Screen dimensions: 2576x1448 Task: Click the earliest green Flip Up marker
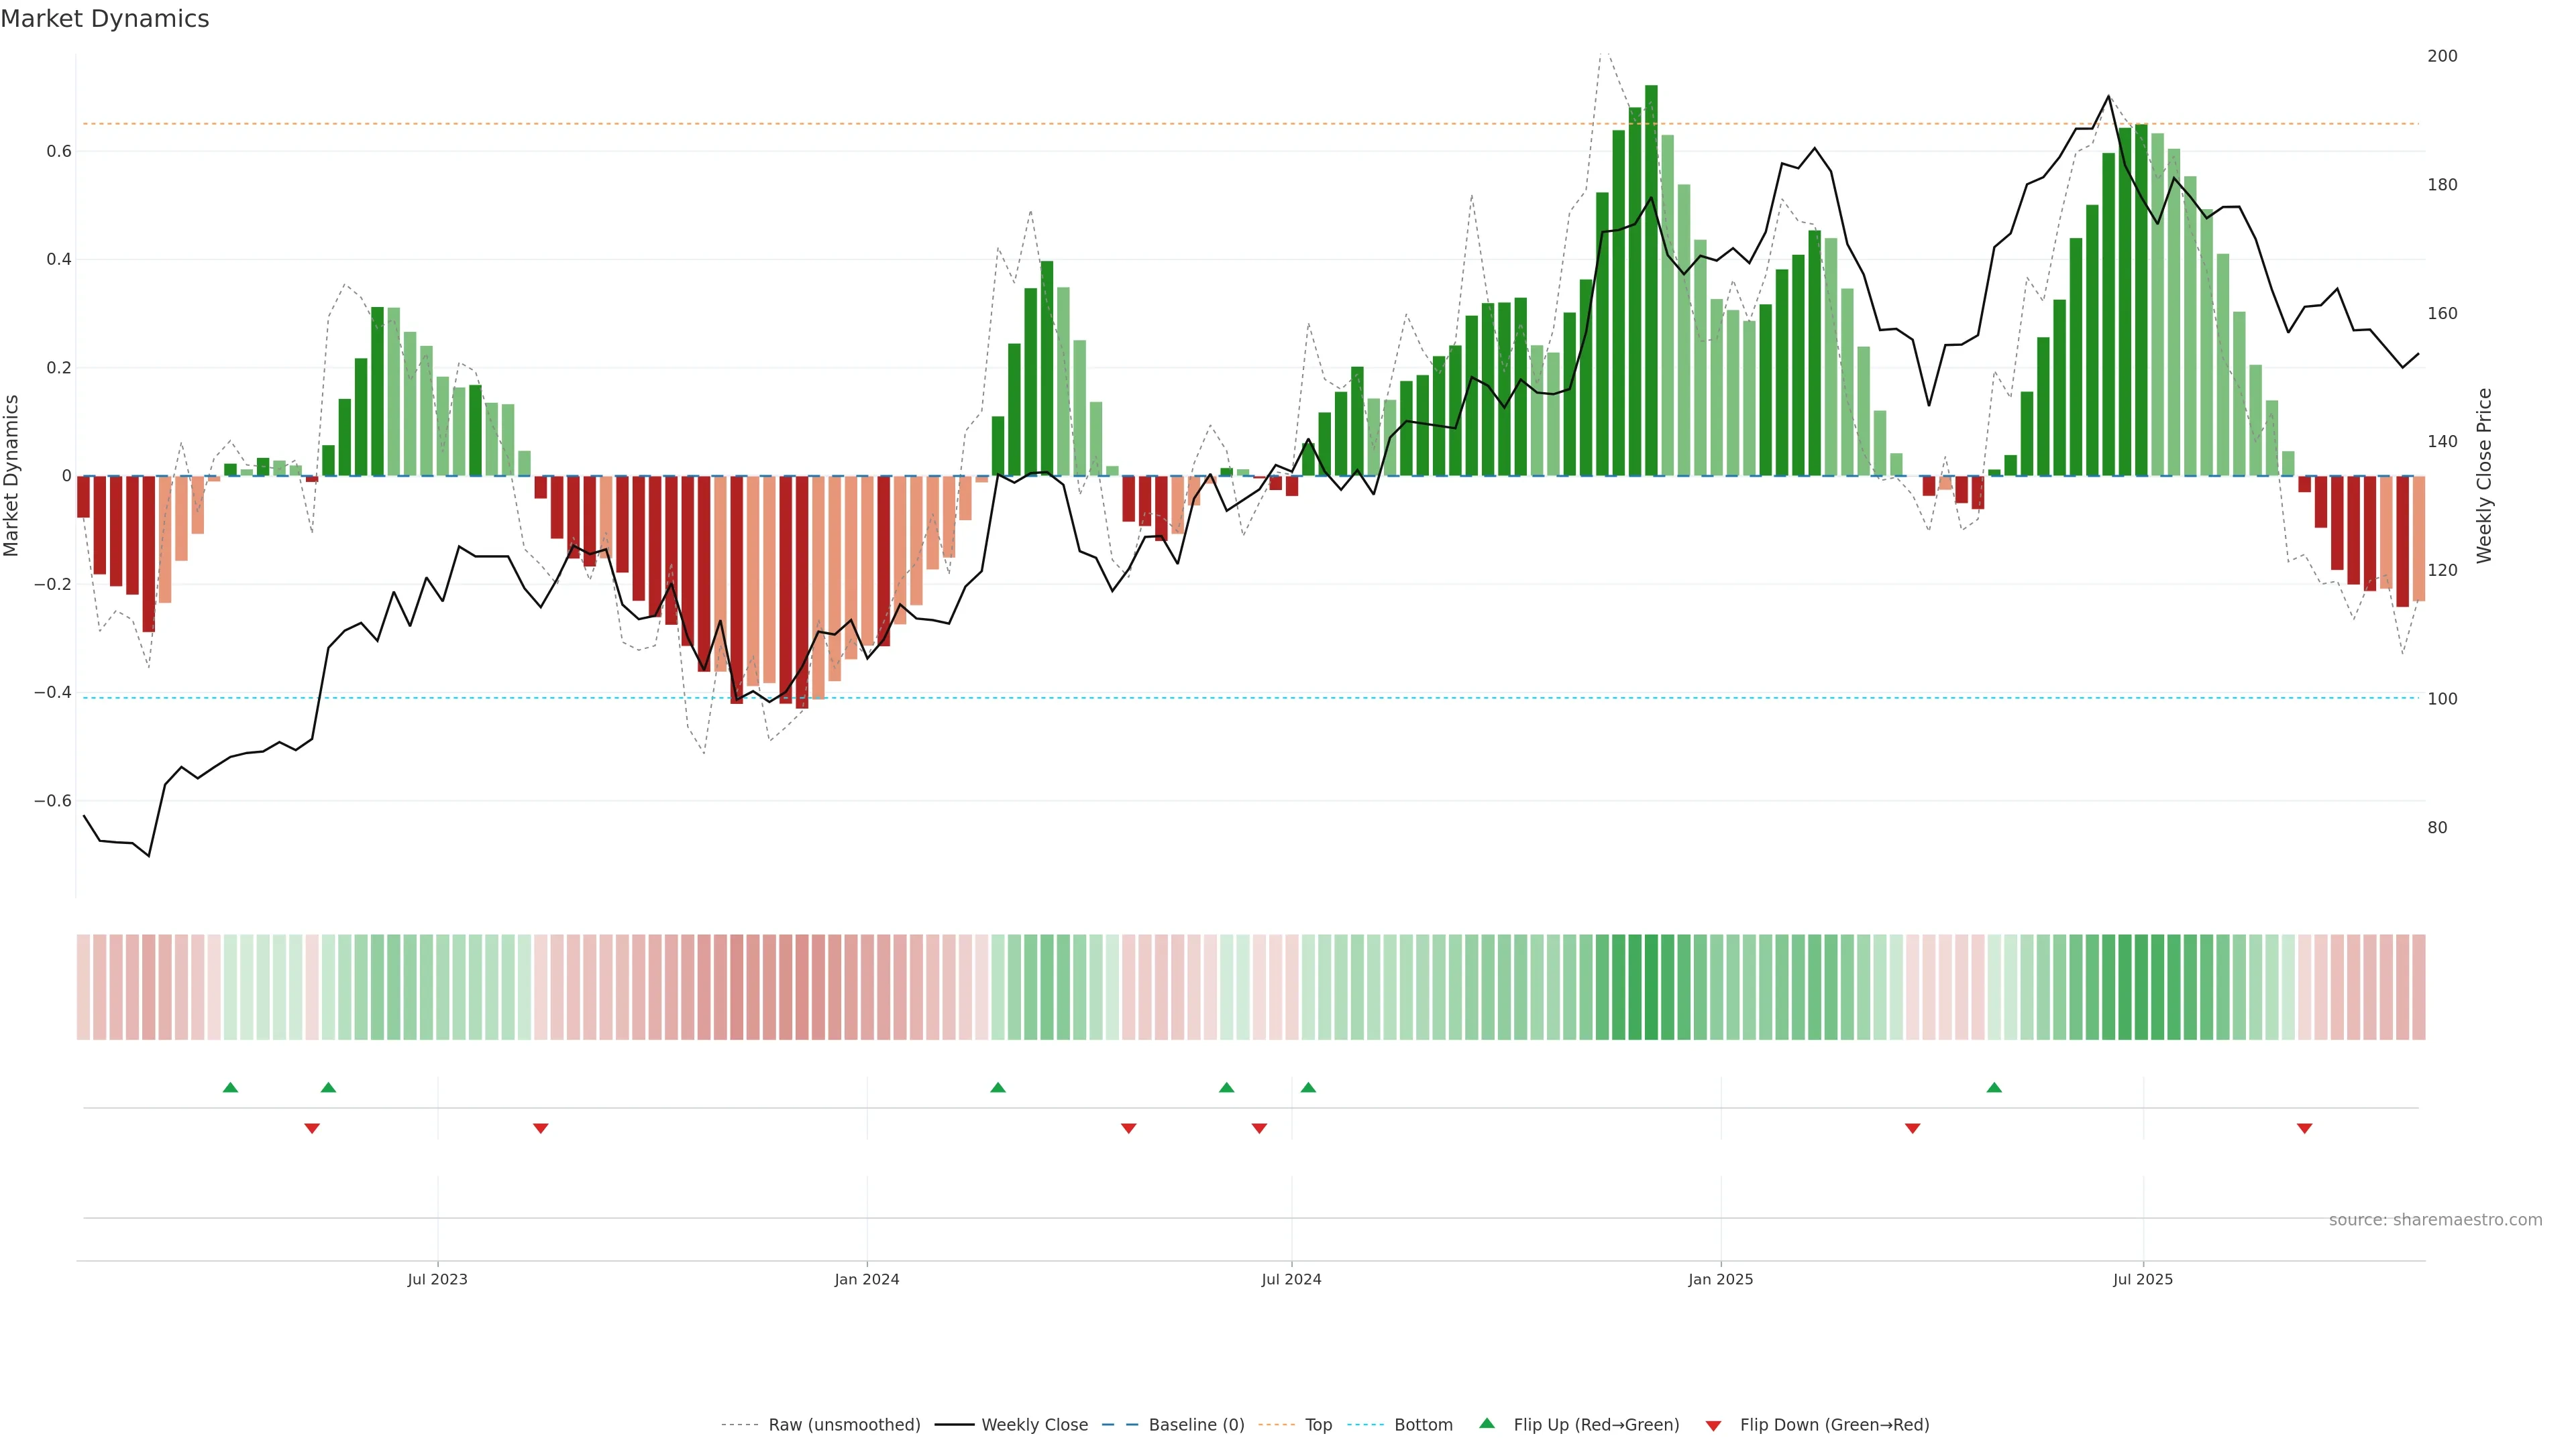(x=230, y=1087)
